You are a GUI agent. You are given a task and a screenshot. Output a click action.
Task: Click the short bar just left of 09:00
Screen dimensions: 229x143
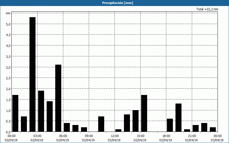[84, 130]
